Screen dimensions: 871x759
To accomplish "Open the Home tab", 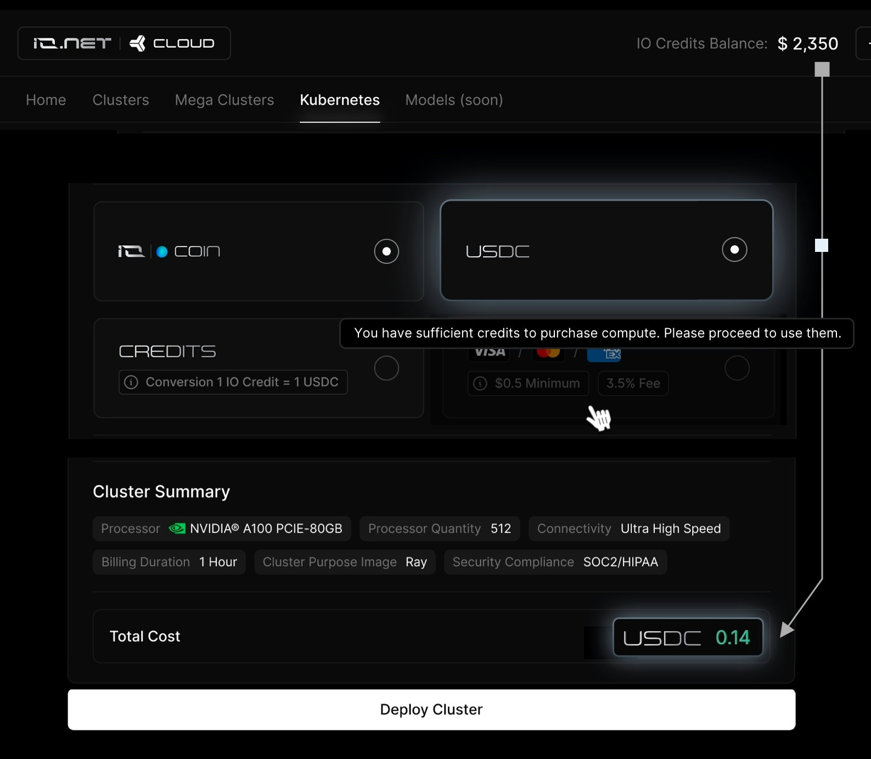I will (x=46, y=100).
